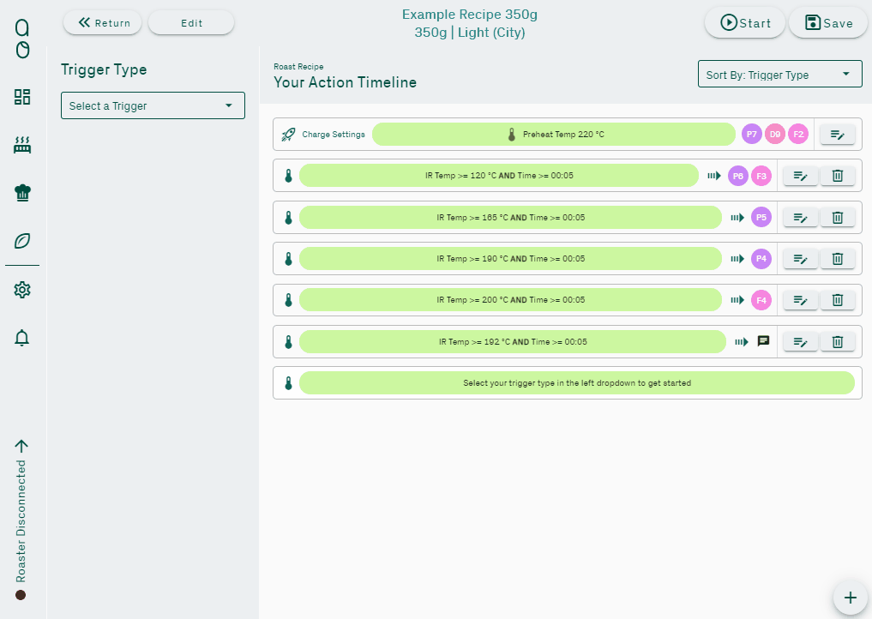Select the Preheat Temp 220 °C bar

click(554, 135)
